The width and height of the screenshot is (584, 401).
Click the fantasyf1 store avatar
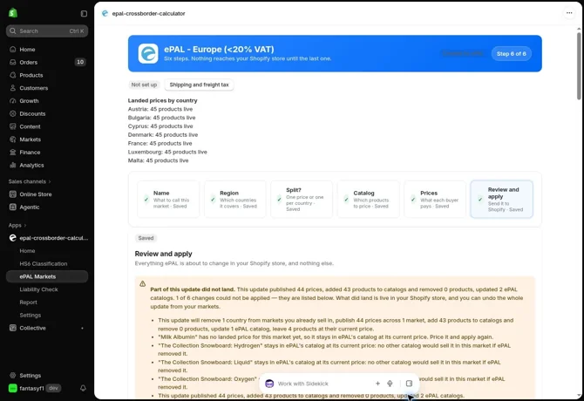(x=13, y=388)
